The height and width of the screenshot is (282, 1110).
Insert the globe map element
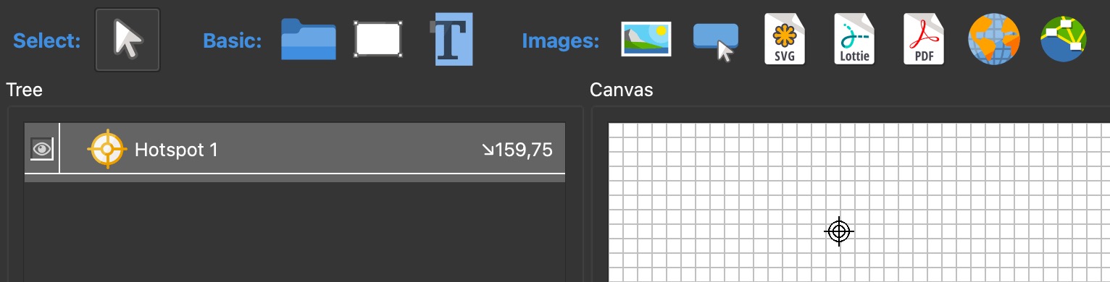(x=994, y=39)
